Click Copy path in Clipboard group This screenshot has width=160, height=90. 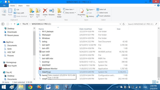coord(19,13)
